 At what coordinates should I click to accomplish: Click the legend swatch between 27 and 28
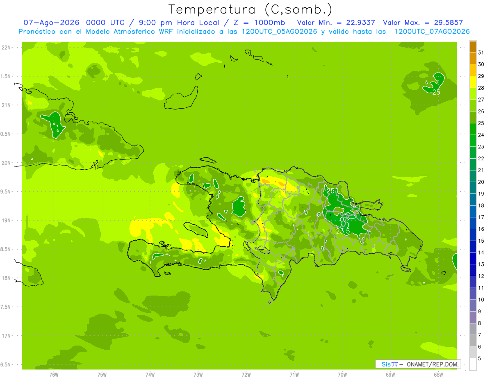473,94
